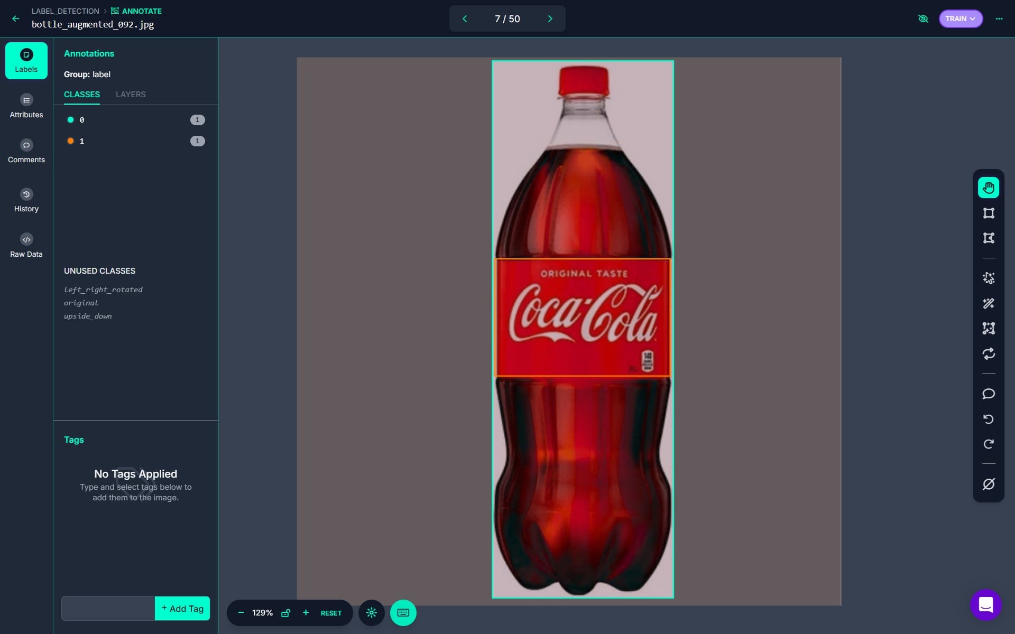Switch to the LAYERS tab
Image resolution: width=1015 pixels, height=634 pixels.
click(x=131, y=95)
